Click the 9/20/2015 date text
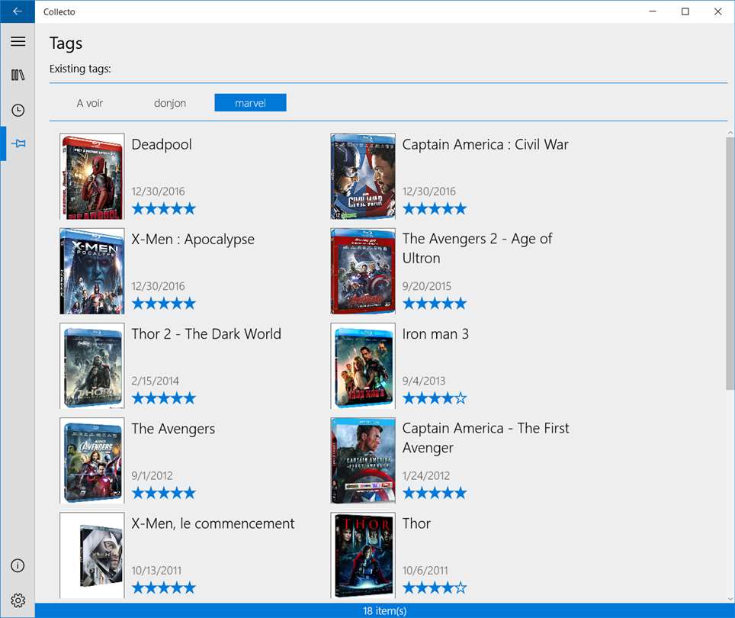The height and width of the screenshot is (618, 735). click(426, 286)
